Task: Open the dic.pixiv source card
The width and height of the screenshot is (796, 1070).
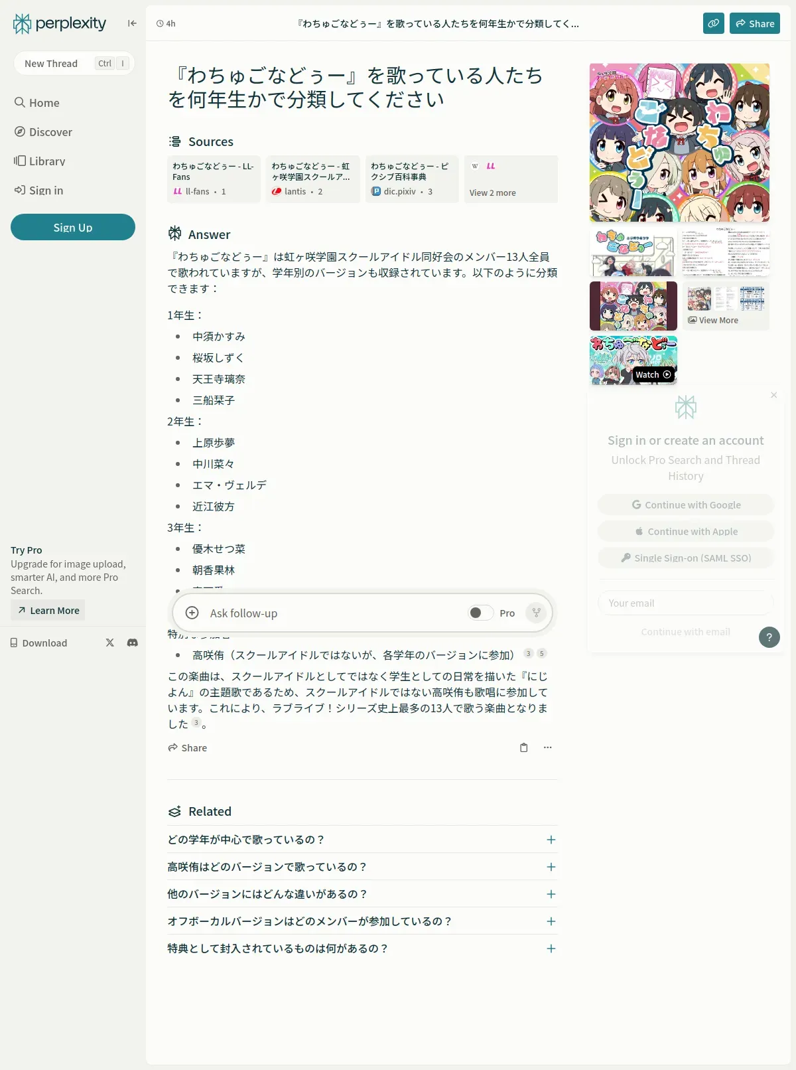Action: 412,179
